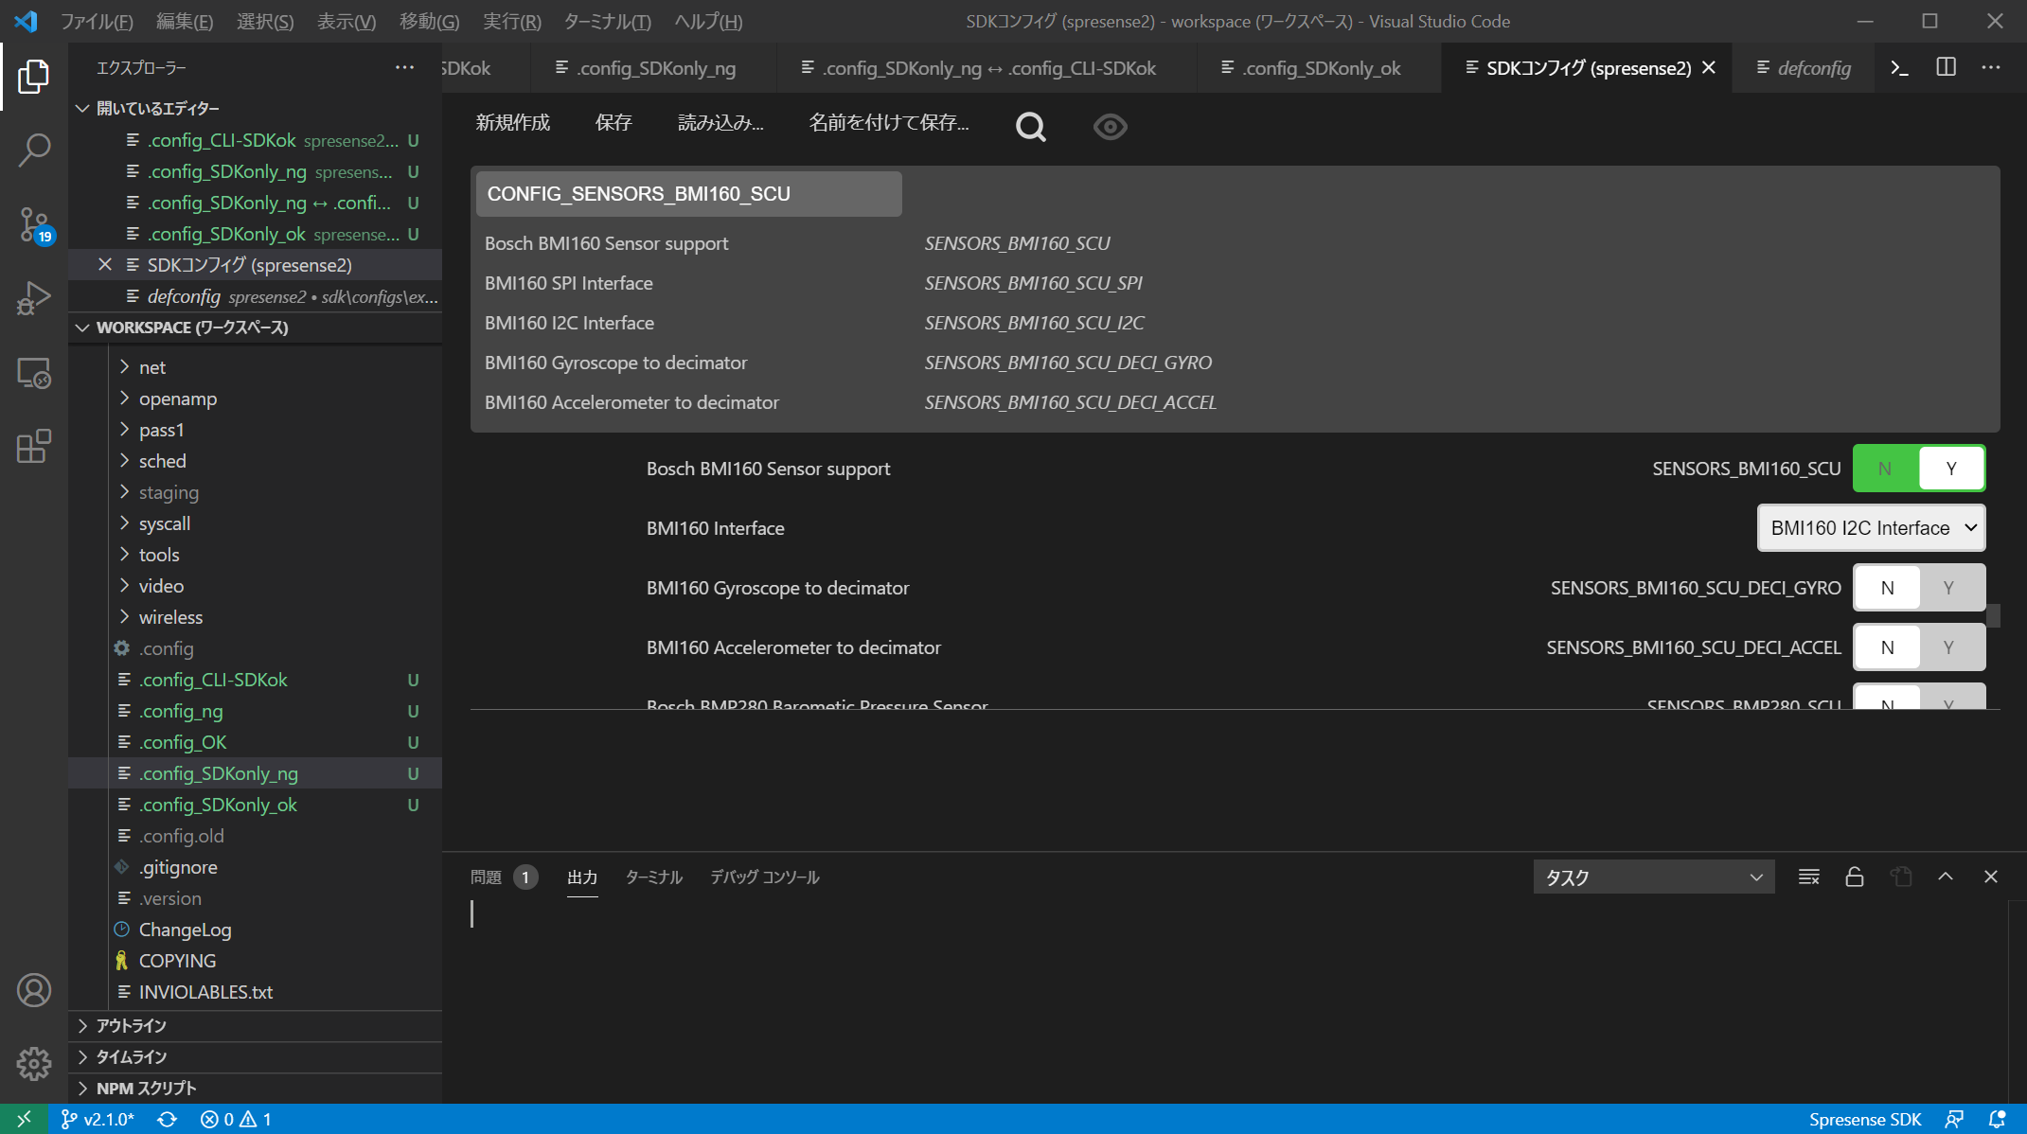
Task: Switch to the .config_SDKonly_ok editor tab
Action: [1321, 68]
